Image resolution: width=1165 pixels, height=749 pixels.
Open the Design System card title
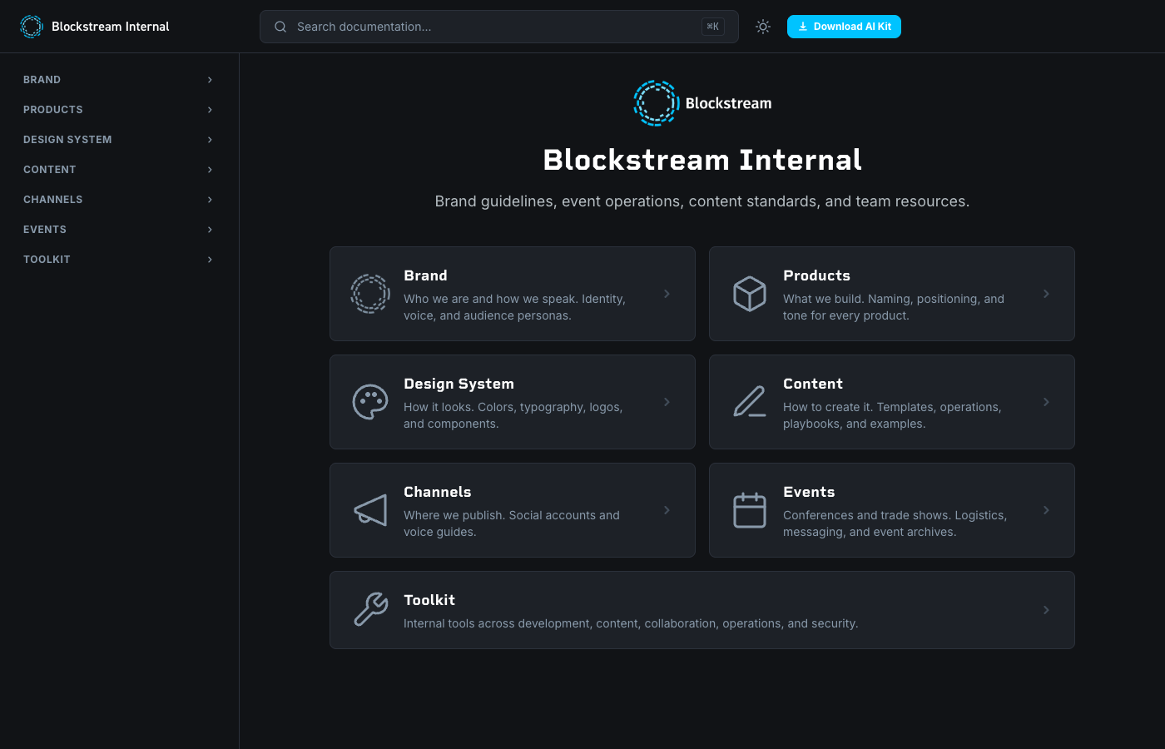click(459, 384)
